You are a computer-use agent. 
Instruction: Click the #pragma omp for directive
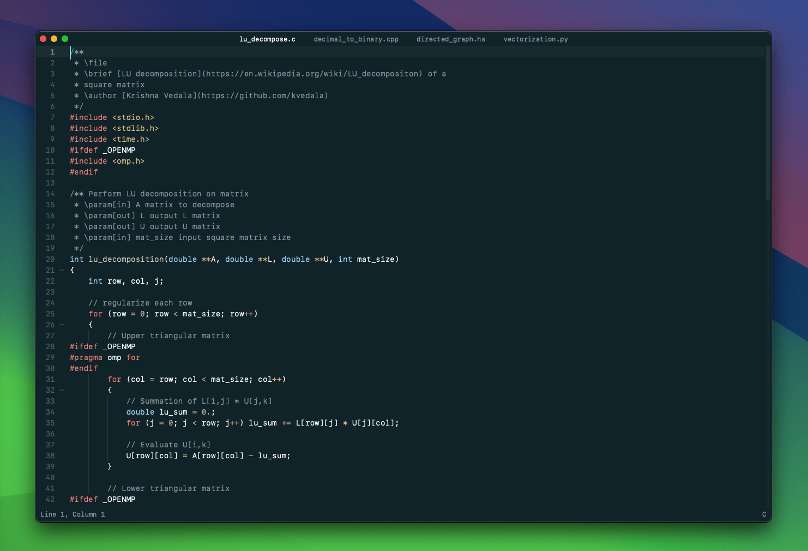pos(104,357)
